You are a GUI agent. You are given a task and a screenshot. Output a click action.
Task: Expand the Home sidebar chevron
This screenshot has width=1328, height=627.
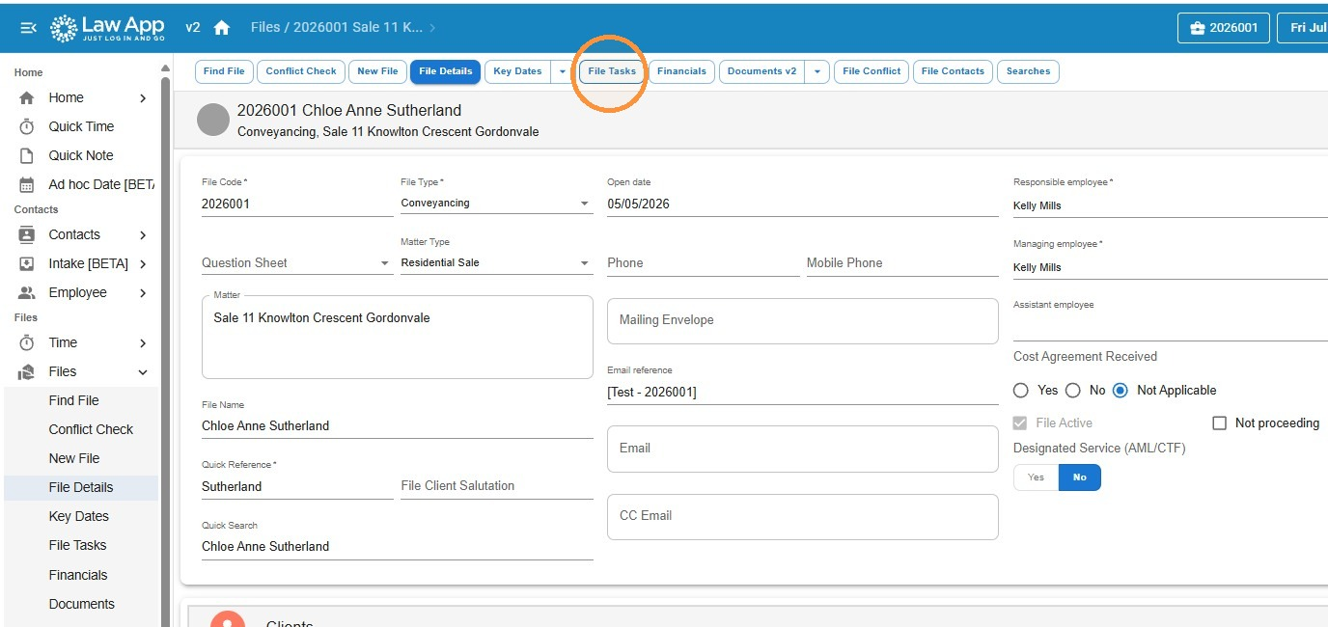(x=143, y=97)
